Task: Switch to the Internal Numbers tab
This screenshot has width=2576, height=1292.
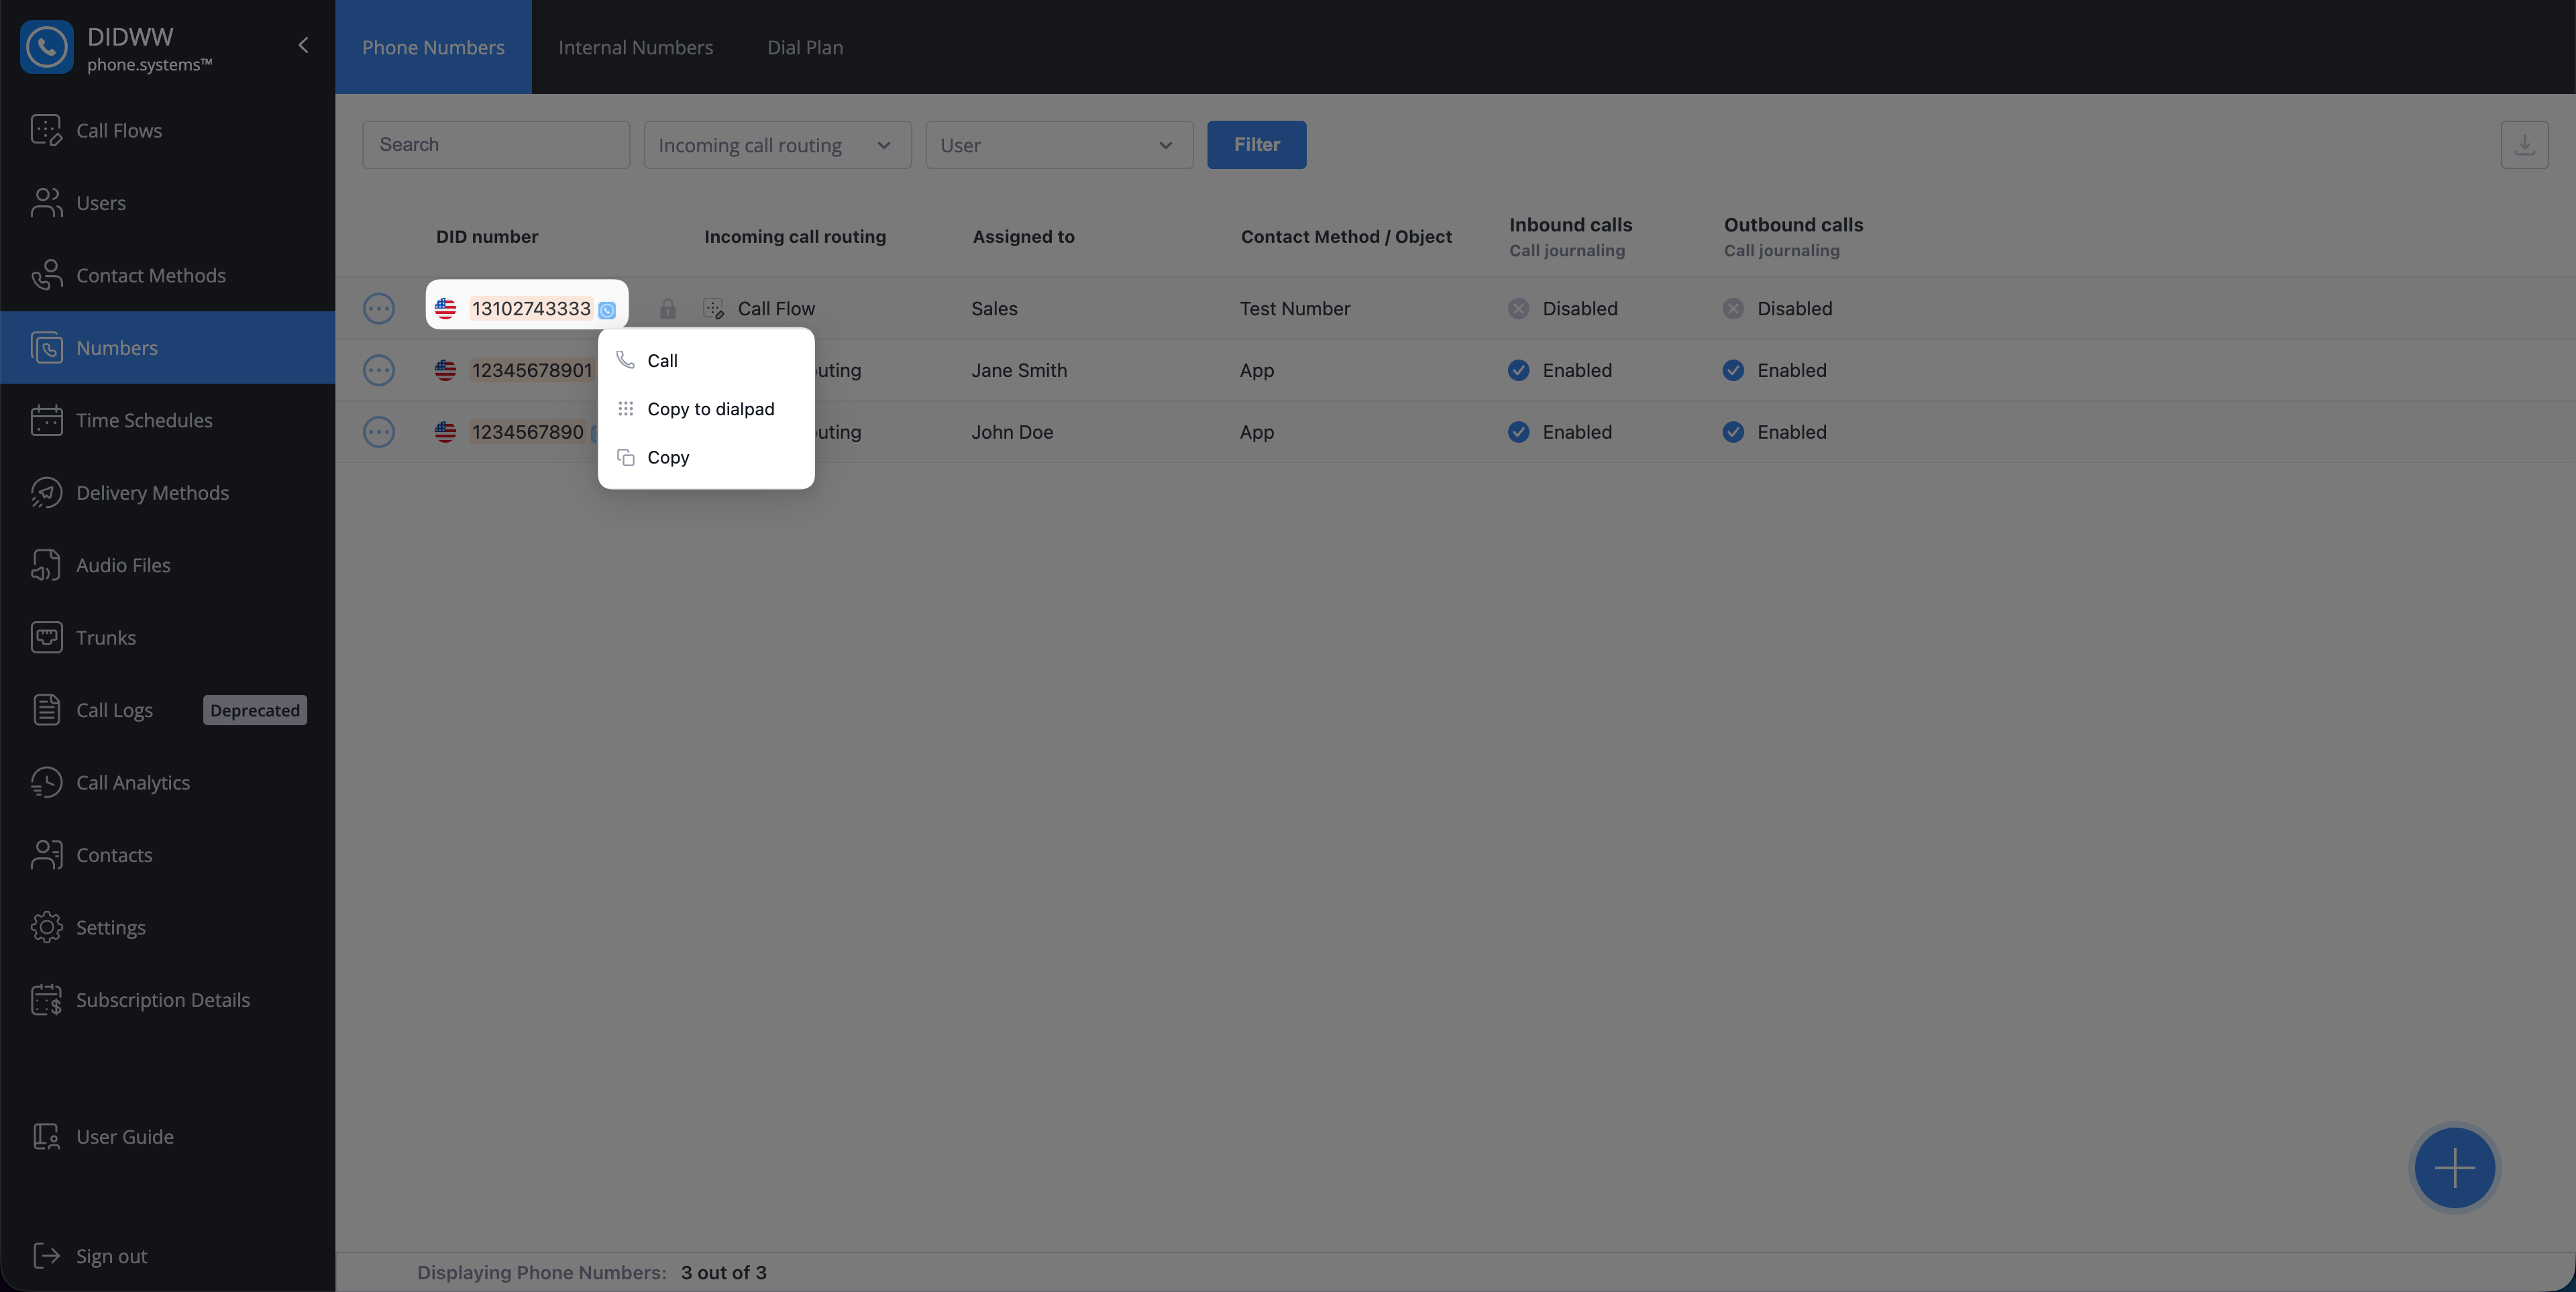Action: point(635,47)
